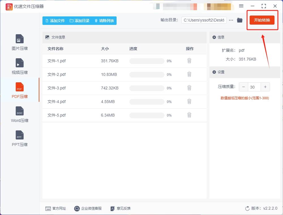Increase compression quality with plus button
Image resolution: width=283 pixels, height=215 pixels.
pyautogui.click(x=265, y=87)
